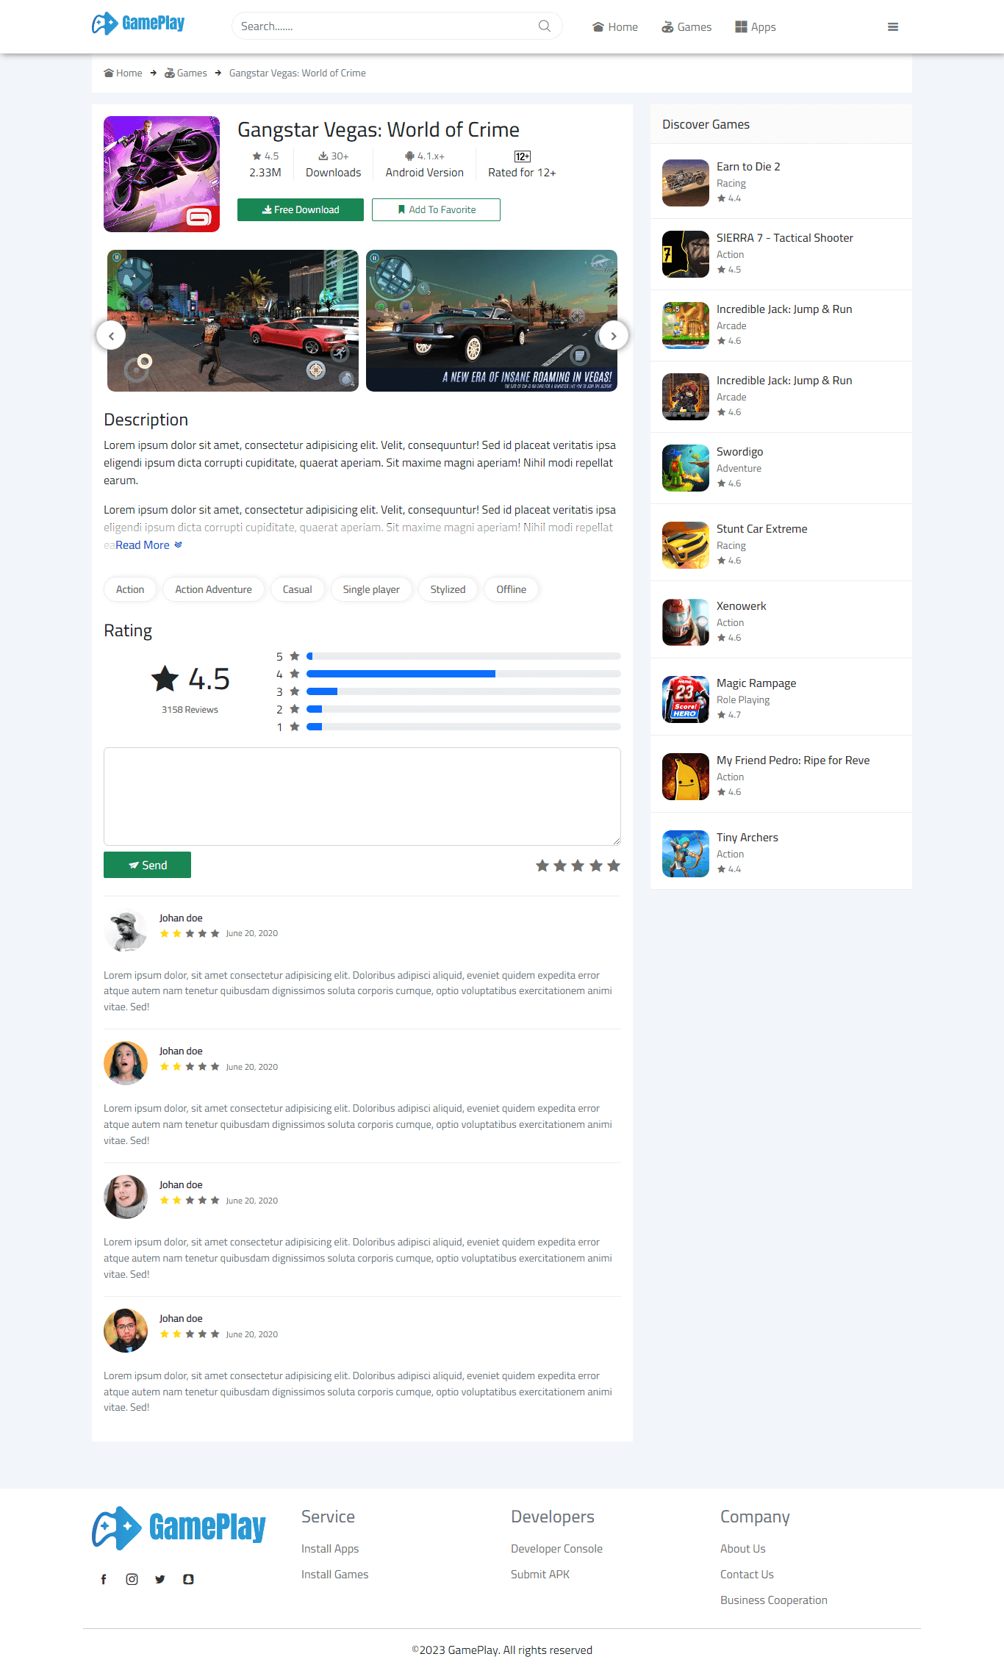The height and width of the screenshot is (1676, 1004).
Task: Go to Games in top navigation
Action: [x=686, y=27]
